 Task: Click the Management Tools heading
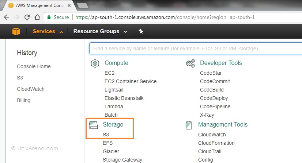click(223, 124)
